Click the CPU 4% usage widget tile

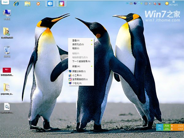[159, 127]
